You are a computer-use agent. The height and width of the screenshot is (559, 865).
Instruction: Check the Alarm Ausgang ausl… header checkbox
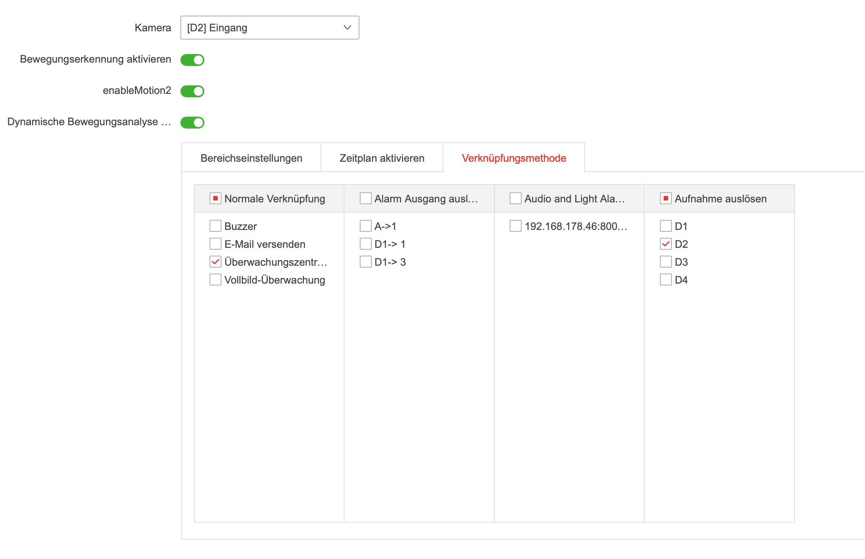[x=366, y=198]
